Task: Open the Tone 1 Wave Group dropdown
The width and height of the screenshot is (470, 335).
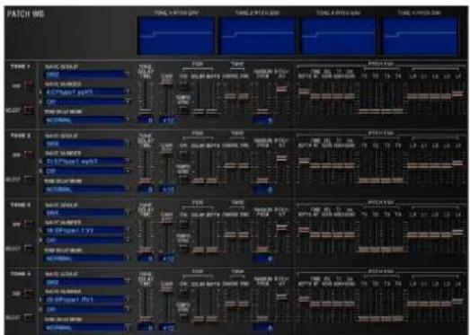Action: [86, 75]
